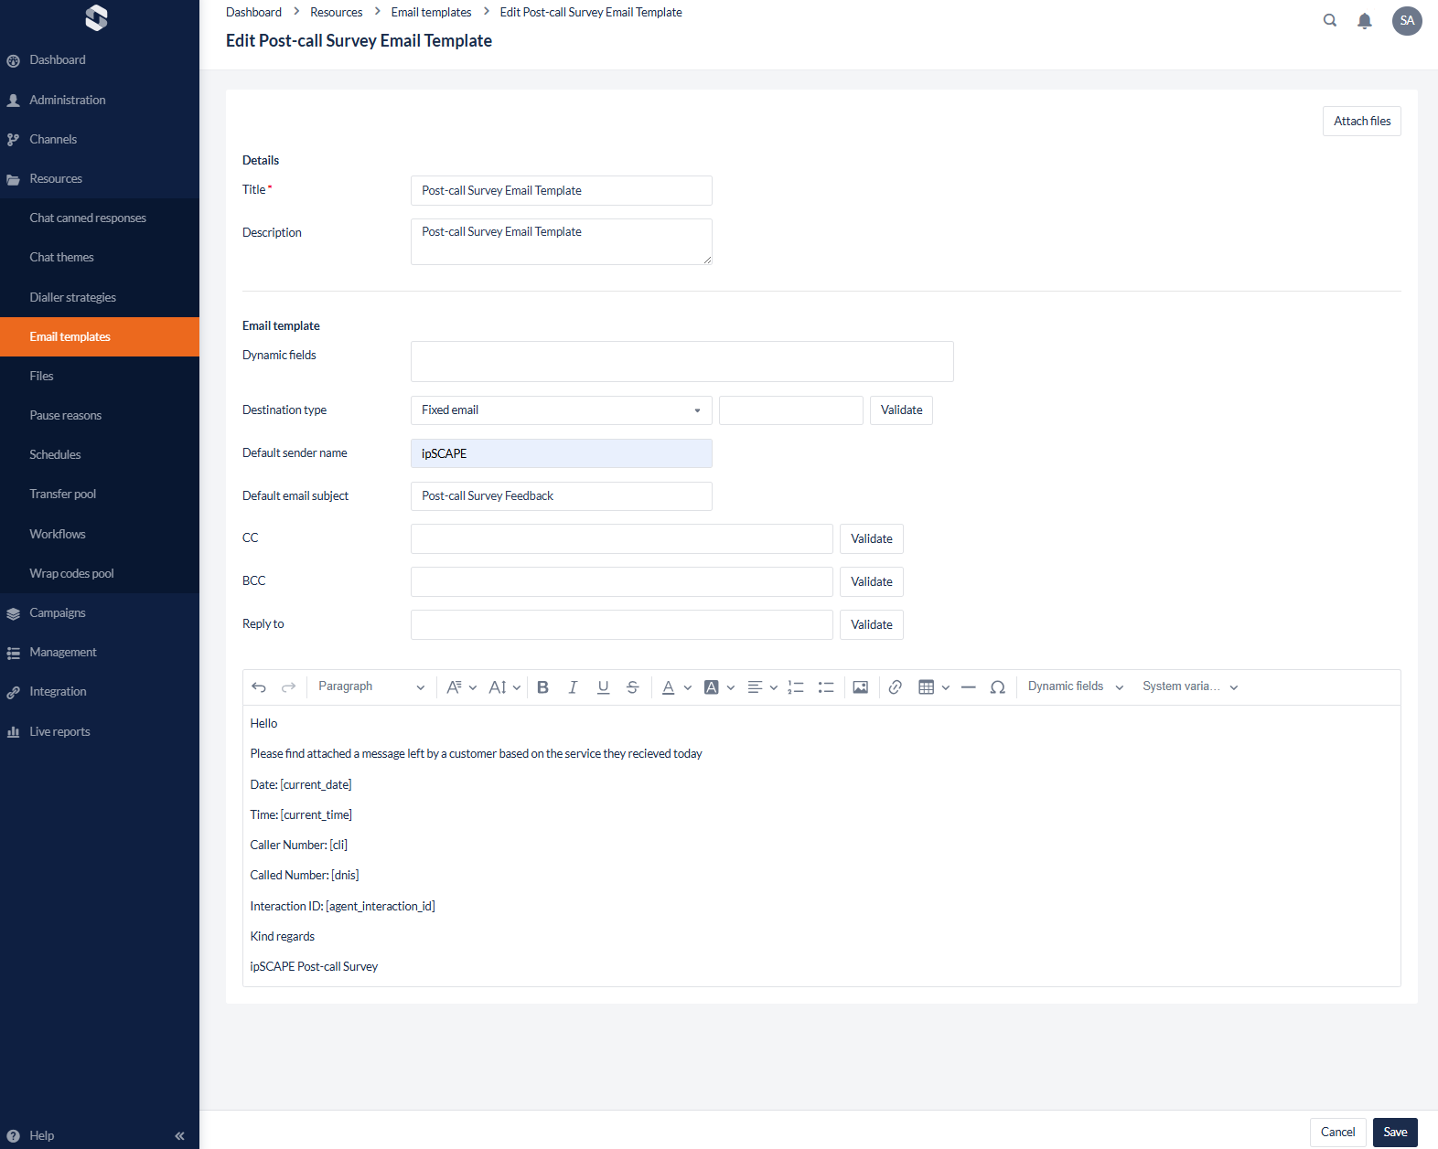The image size is (1438, 1149).
Task: Insert special character with omega icon
Action: (997, 687)
